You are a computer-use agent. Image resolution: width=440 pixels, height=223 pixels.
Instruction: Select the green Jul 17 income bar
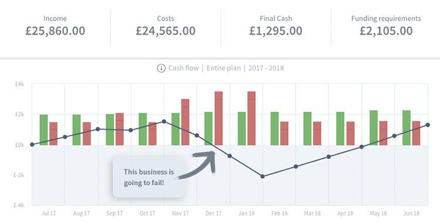tap(44, 130)
